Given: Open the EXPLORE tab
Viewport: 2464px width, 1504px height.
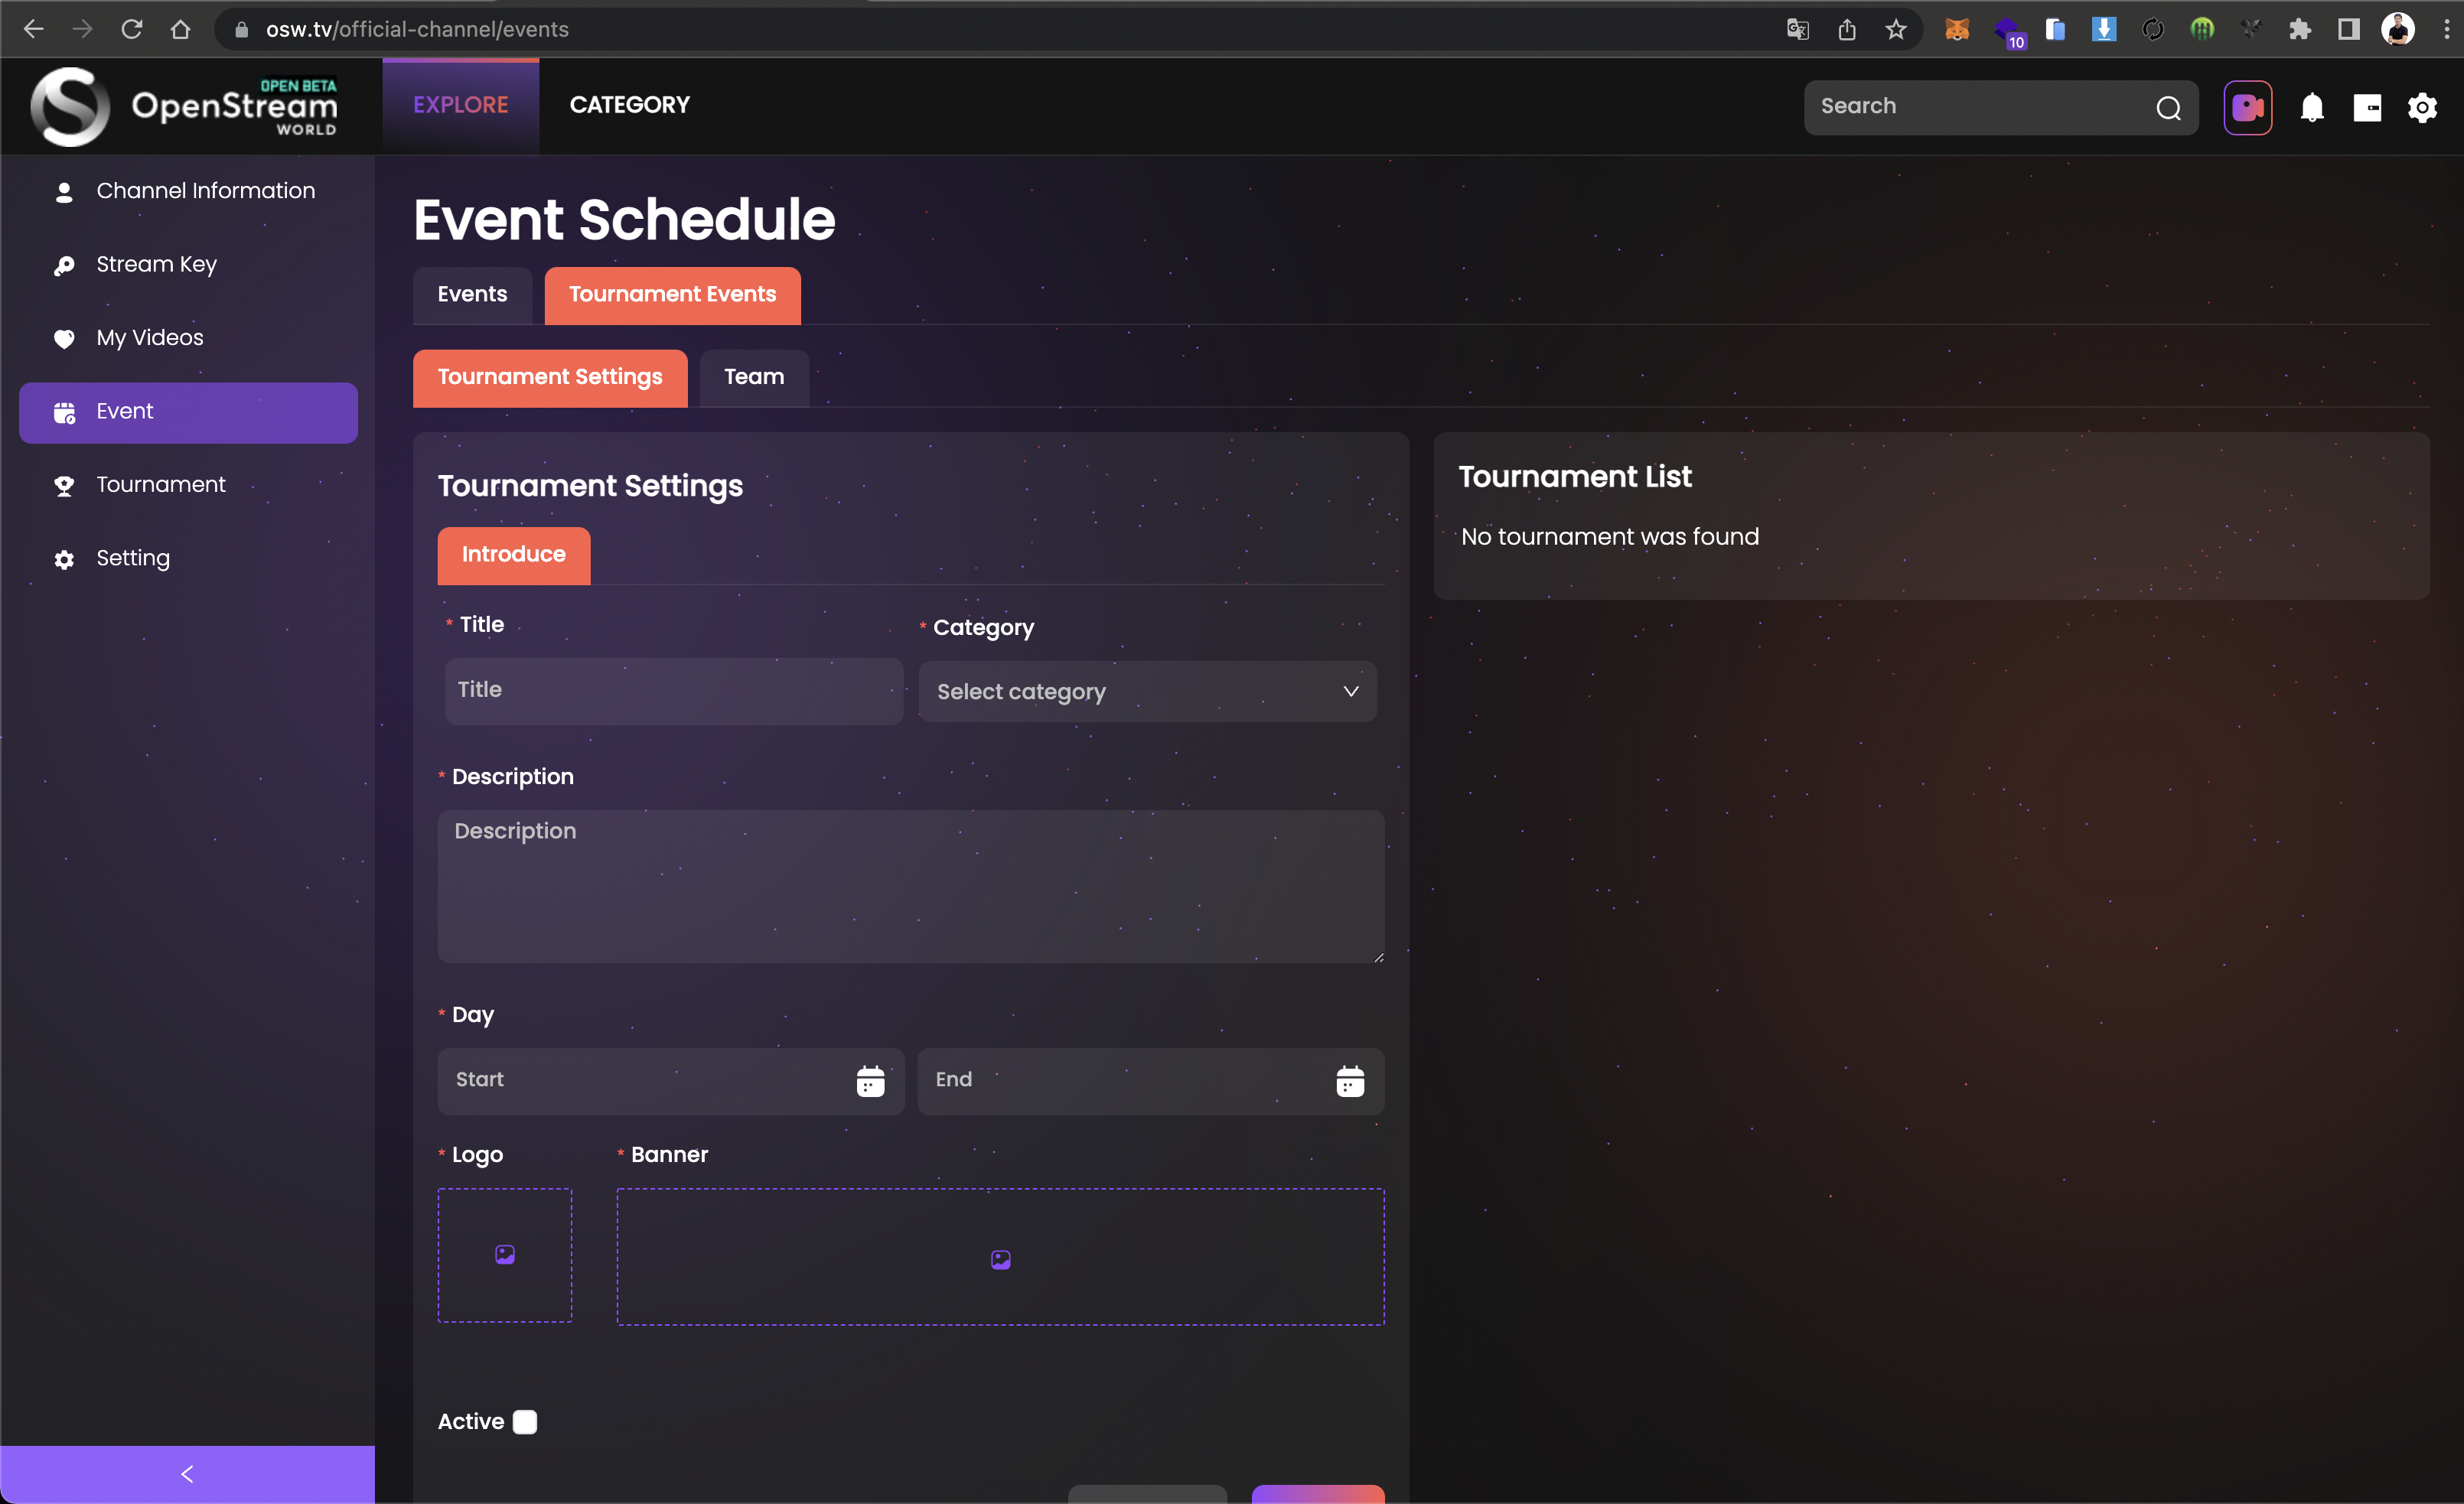Looking at the screenshot, I should 461,105.
